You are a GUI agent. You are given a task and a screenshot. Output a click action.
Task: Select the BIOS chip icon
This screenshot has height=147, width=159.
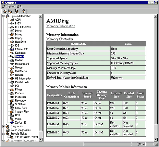click(x=12, y=23)
